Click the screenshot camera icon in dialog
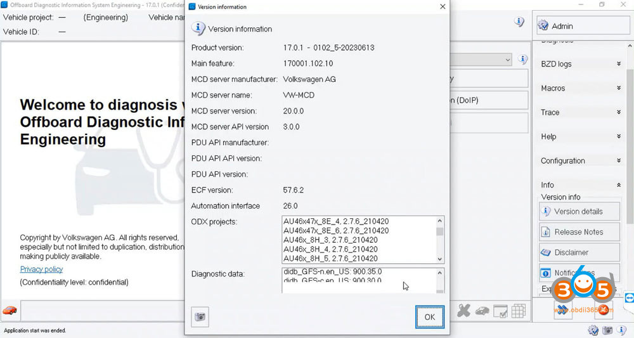The height and width of the screenshot is (338, 634). pos(200,317)
